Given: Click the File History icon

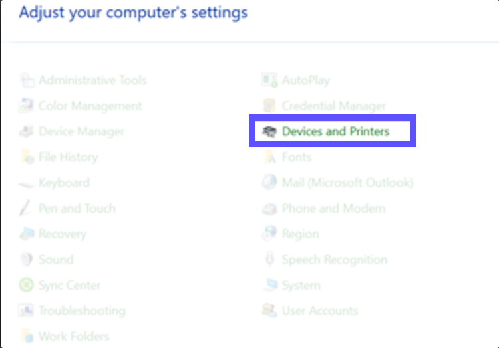Looking at the screenshot, I should point(27,157).
